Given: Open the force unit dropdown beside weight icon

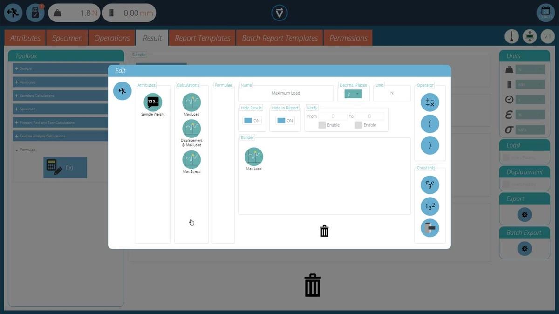Looking at the screenshot, I should pos(530,69).
